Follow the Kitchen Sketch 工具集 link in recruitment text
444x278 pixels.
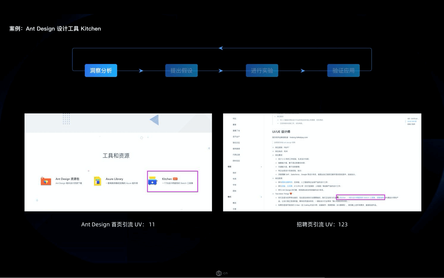tap(357, 198)
